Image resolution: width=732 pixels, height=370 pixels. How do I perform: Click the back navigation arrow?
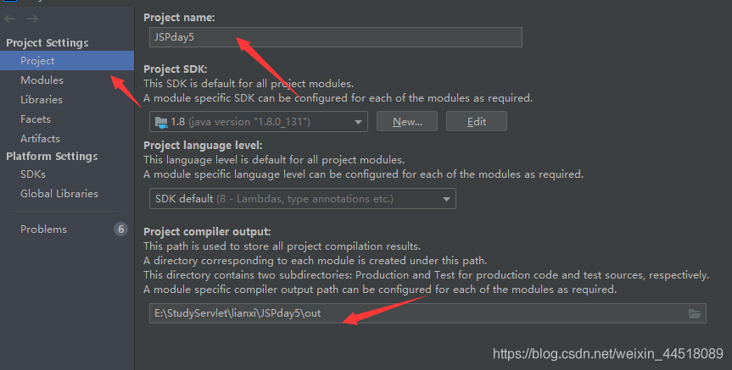point(10,19)
